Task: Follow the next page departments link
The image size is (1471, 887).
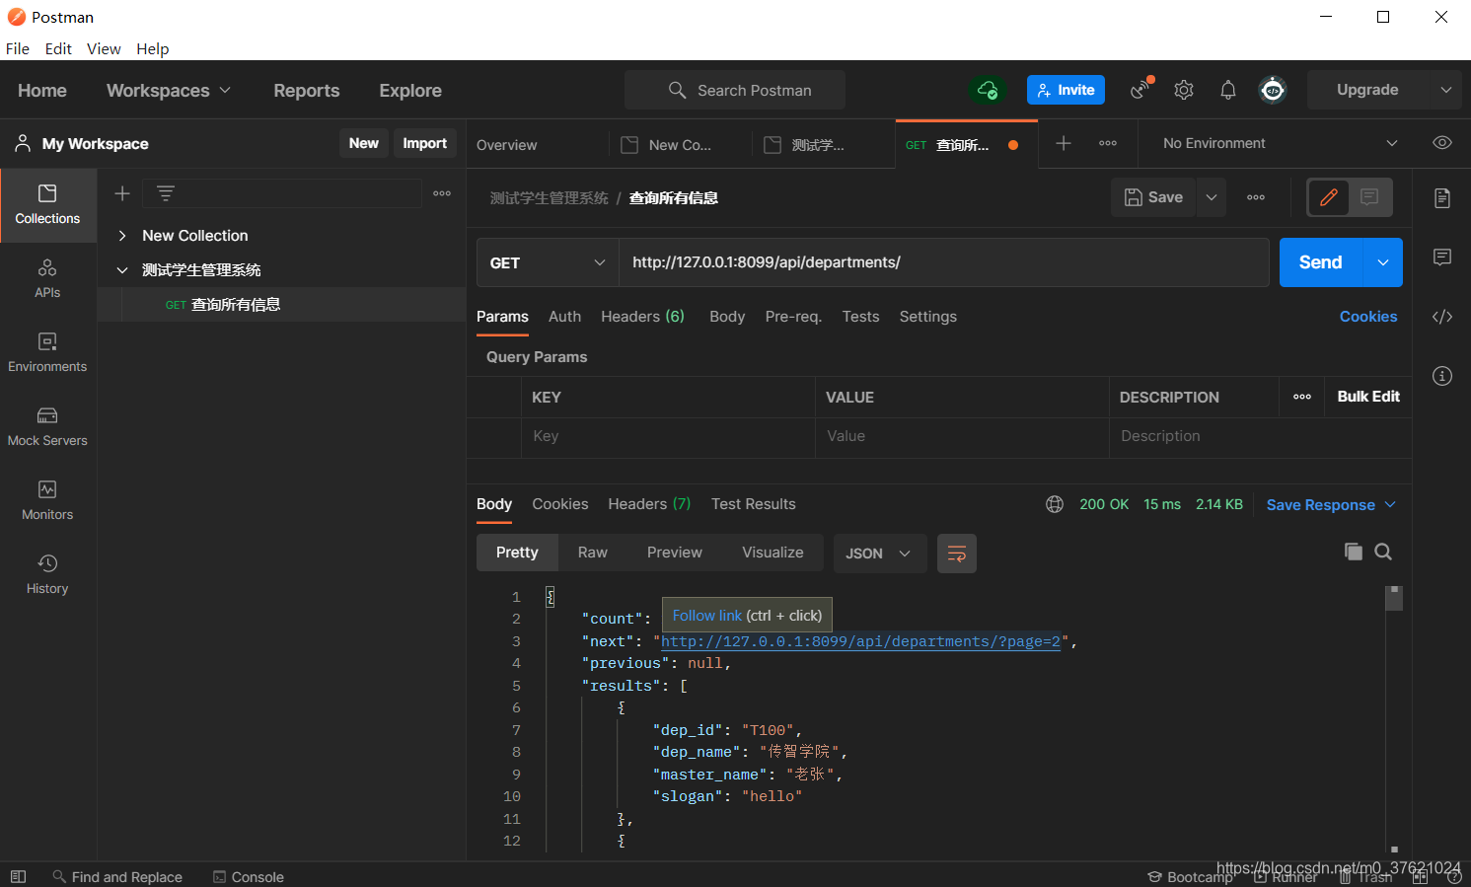Action: click(860, 641)
